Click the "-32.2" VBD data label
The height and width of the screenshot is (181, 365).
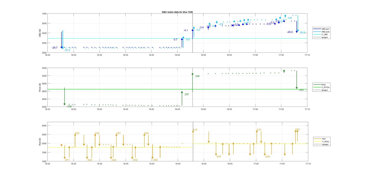(67, 50)
